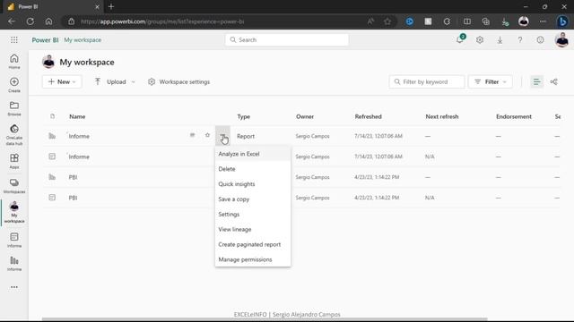The height and width of the screenshot is (322, 574).
Task: Open Help question mark icon
Action: pyautogui.click(x=520, y=39)
